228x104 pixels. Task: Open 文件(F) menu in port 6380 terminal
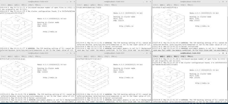[x=3, y=5]
